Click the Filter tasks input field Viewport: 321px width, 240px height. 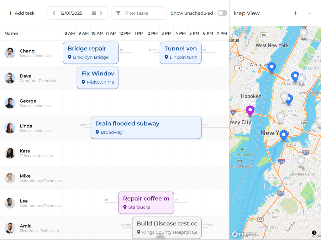143,13
